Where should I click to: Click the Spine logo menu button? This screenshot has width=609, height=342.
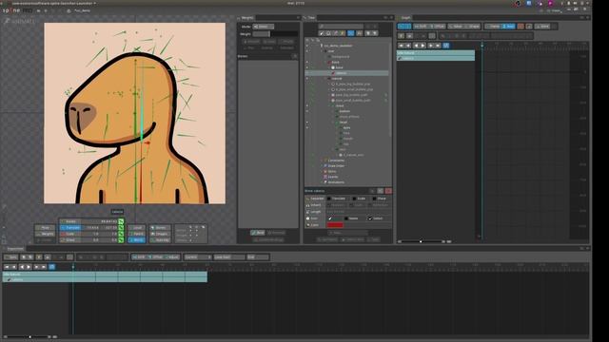click(x=18, y=10)
